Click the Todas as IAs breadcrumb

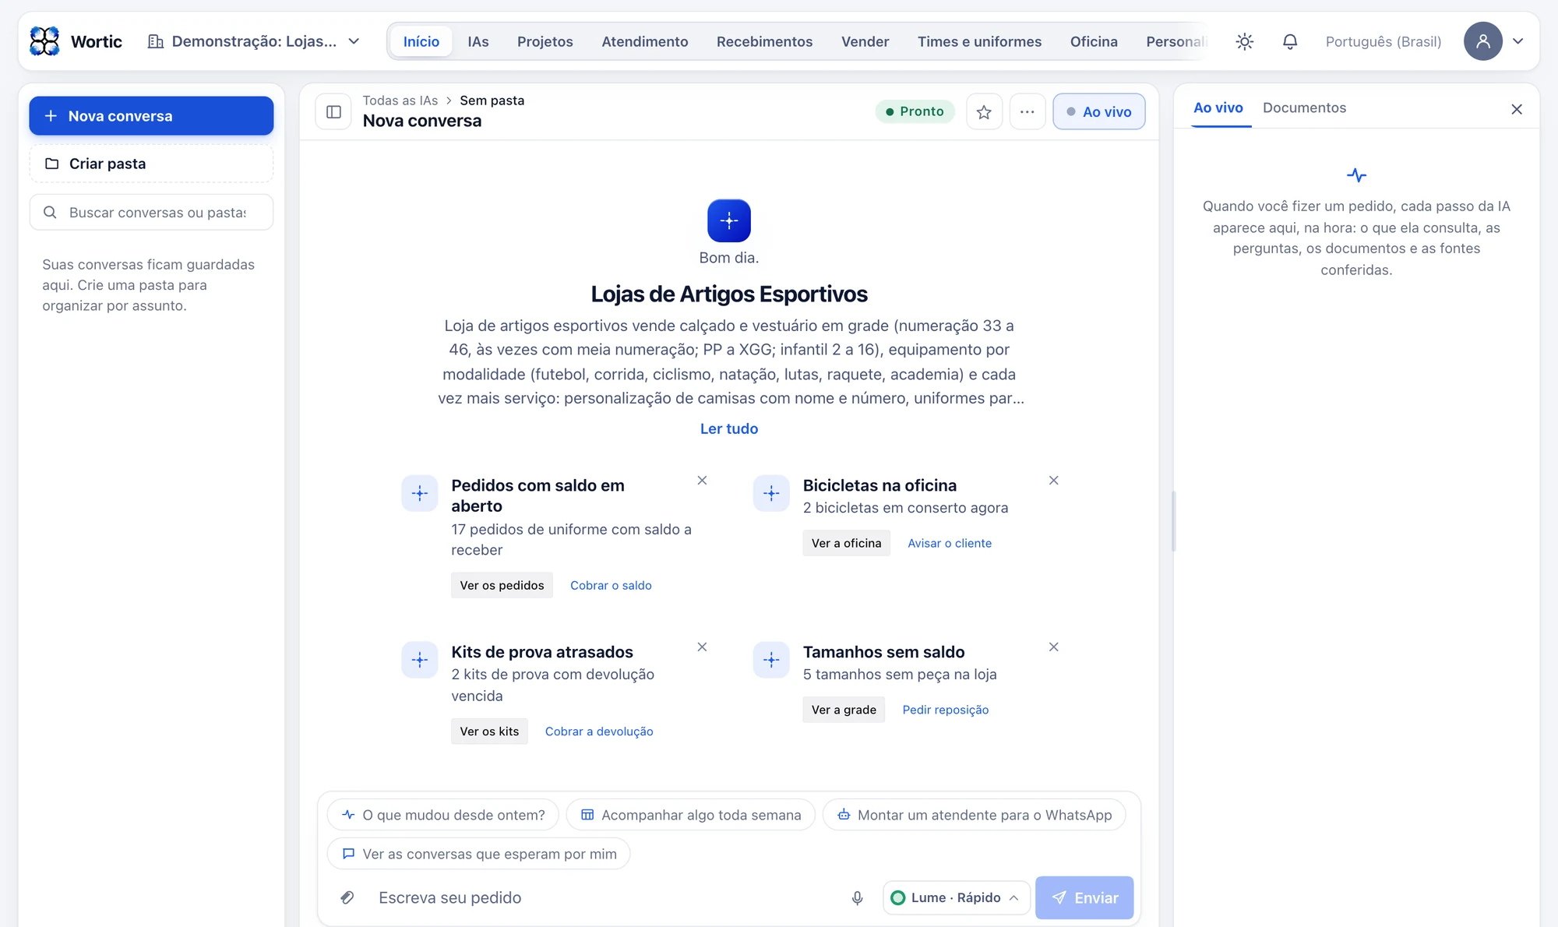(400, 100)
